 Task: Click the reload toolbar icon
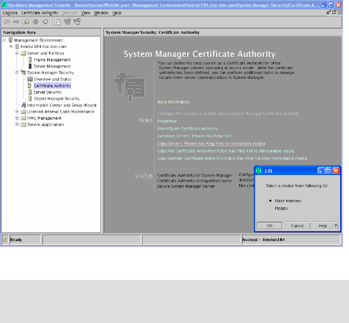pos(45,22)
